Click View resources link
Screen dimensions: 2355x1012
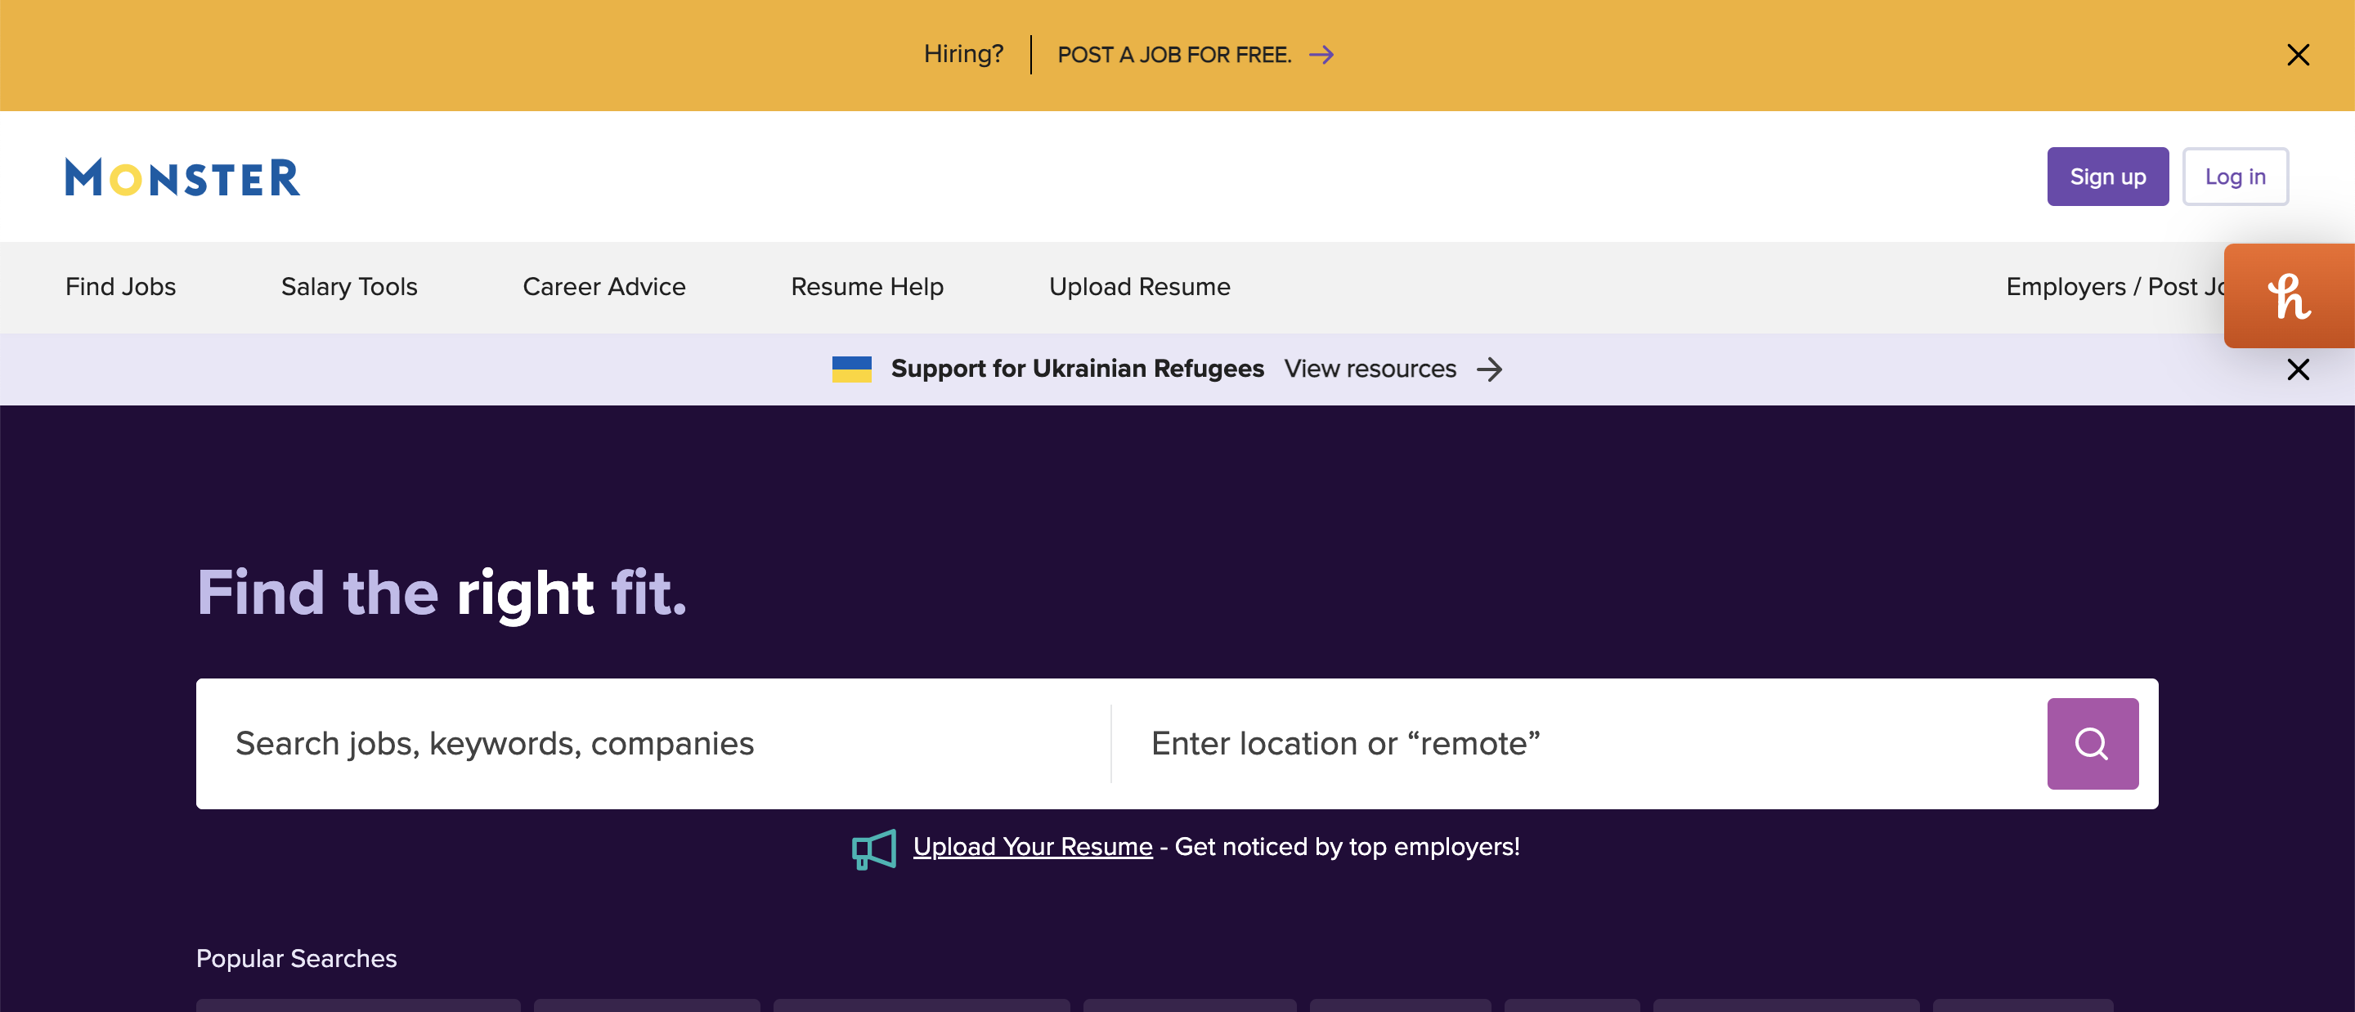[x=1370, y=369]
